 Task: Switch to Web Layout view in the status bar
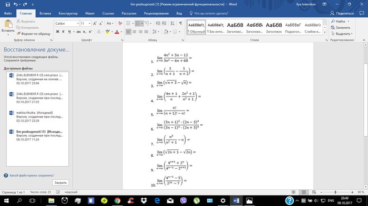point(314,192)
